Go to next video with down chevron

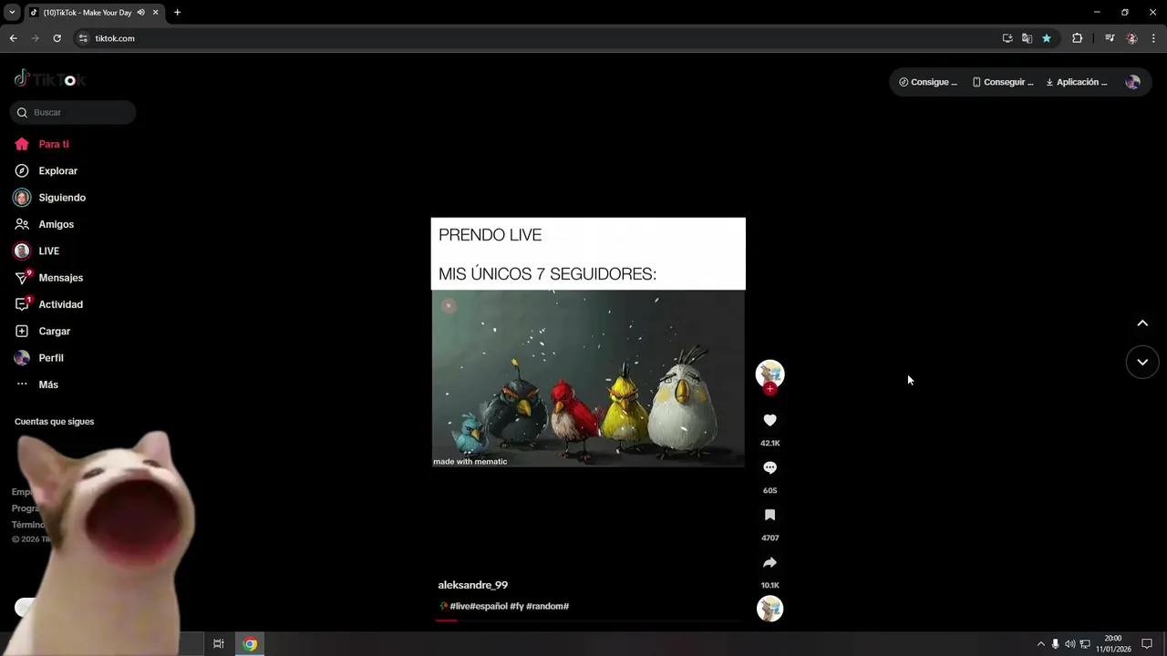[x=1142, y=362]
